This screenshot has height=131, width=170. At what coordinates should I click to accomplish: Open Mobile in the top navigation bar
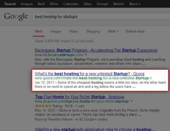(x=119, y=4)
